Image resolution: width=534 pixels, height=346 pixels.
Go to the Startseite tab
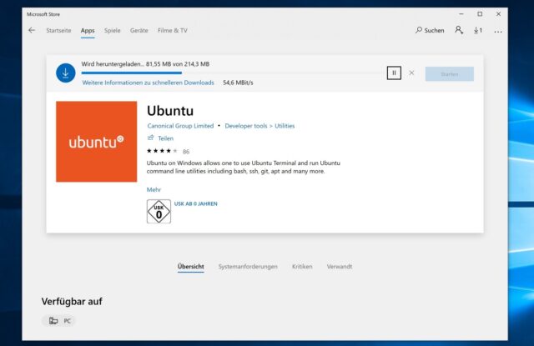point(58,31)
